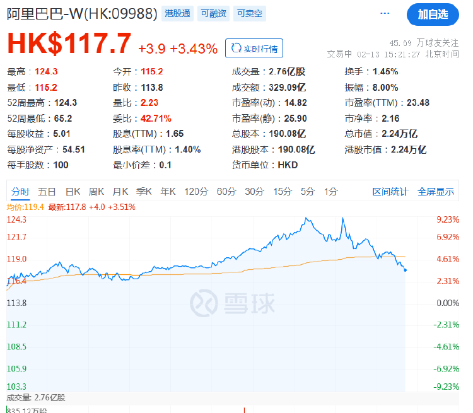Click the 股息率(TTM) value 1.40%

coord(188,149)
